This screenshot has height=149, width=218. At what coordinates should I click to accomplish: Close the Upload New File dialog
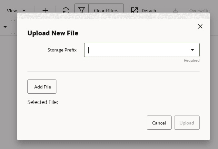(200, 26)
